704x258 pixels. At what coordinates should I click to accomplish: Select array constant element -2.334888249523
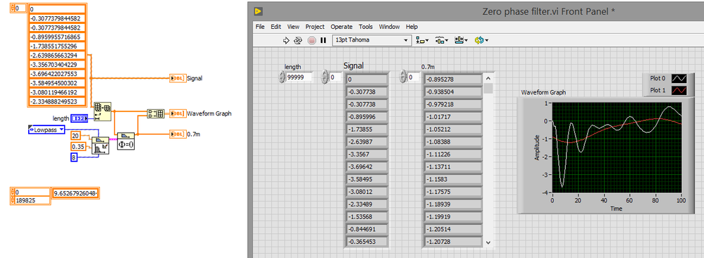coord(57,102)
